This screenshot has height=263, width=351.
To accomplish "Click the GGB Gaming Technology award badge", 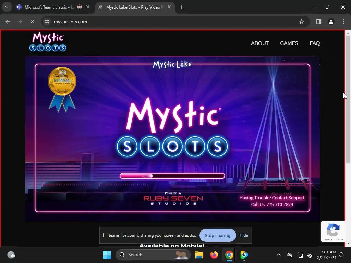I will click(x=62, y=89).
